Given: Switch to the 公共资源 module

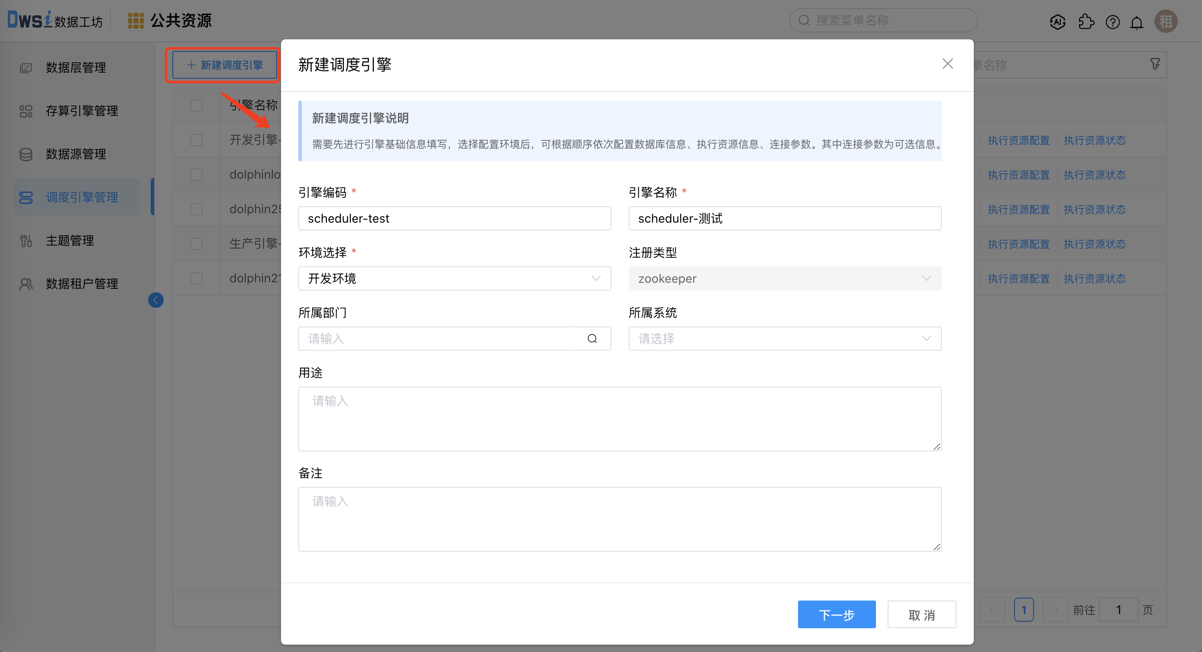Looking at the screenshot, I should [181, 20].
